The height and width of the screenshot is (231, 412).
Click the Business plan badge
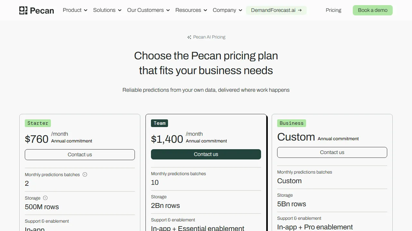292,123
